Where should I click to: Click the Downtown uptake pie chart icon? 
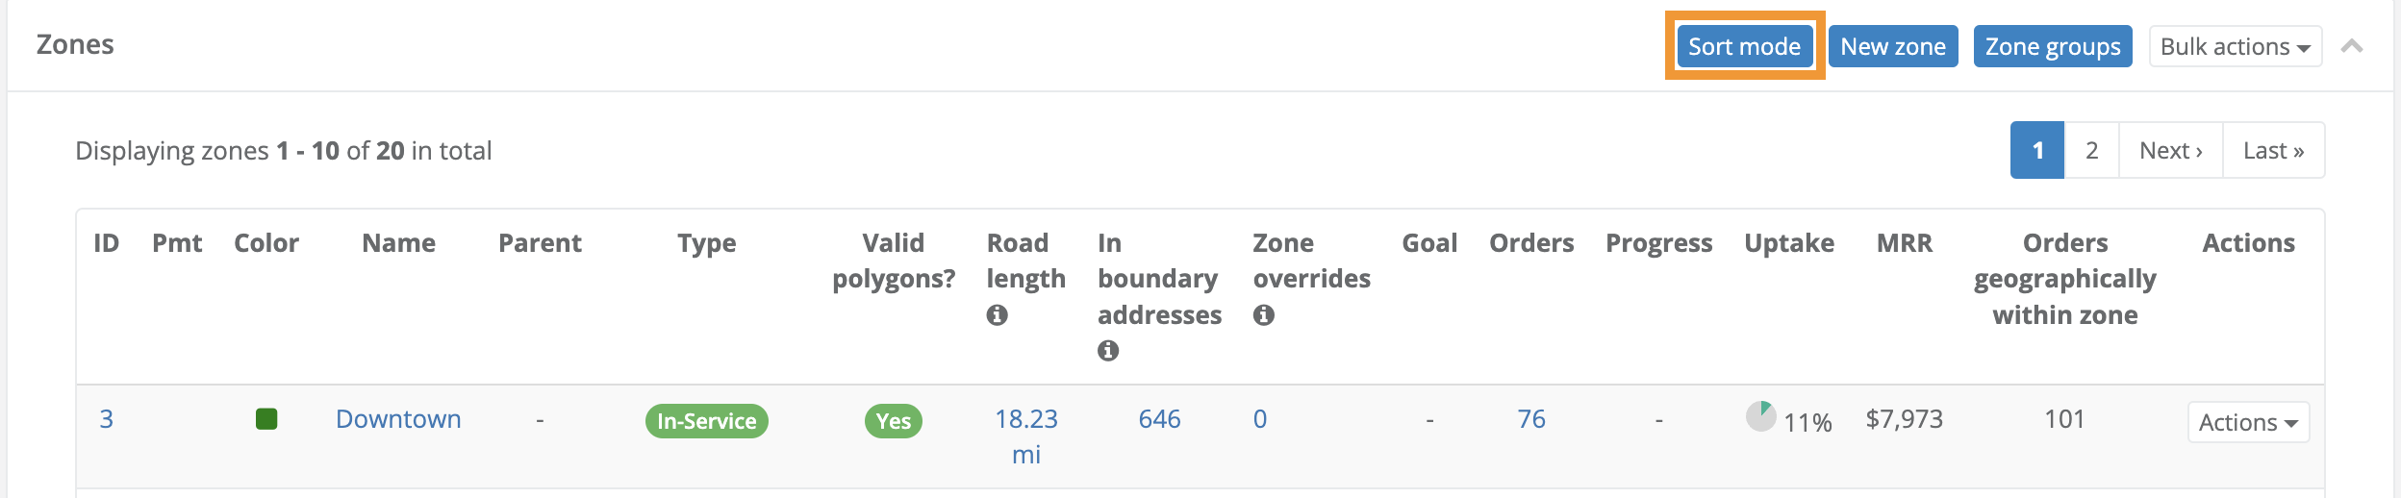[x=1760, y=417]
